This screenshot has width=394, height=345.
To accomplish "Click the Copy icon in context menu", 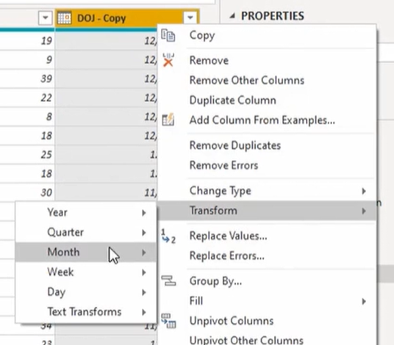I will 168,35.
